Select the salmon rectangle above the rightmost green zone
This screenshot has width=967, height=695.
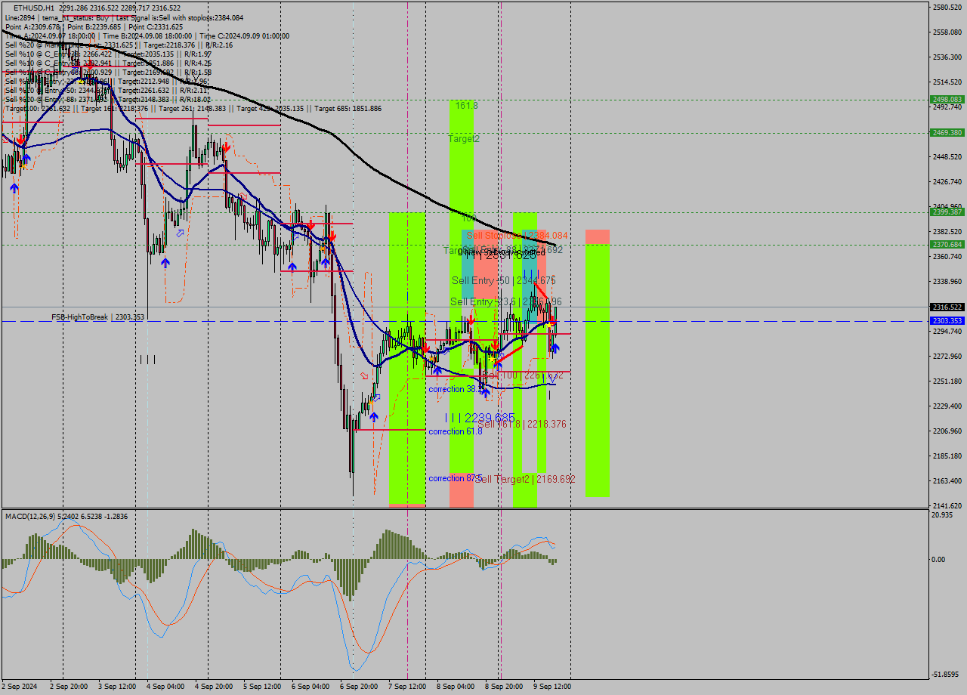coord(597,235)
